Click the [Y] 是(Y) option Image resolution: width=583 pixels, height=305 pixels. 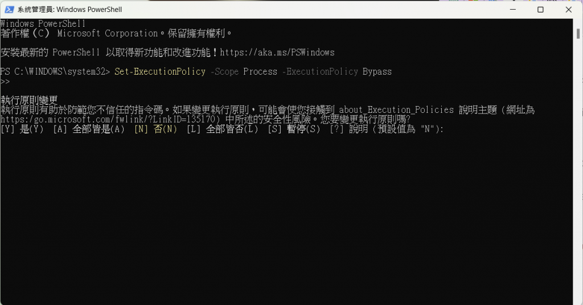click(22, 129)
